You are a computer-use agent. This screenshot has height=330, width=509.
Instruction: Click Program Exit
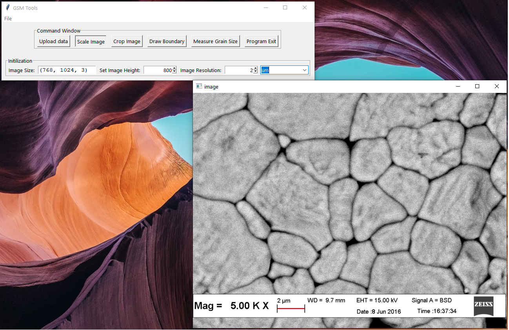pyautogui.click(x=262, y=41)
